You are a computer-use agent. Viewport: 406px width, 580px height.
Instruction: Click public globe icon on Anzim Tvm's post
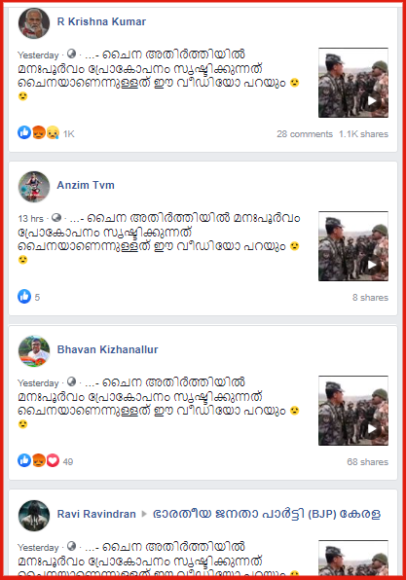tap(56, 218)
